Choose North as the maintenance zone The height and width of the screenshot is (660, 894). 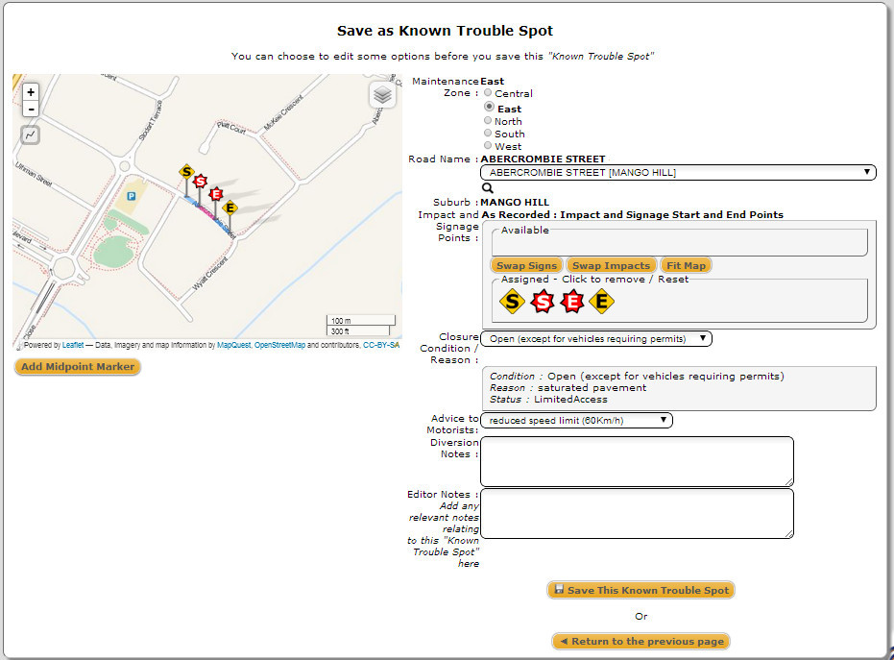[489, 121]
